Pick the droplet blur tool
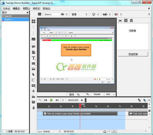Viewport: 153px width, 135px height. (34, 108)
